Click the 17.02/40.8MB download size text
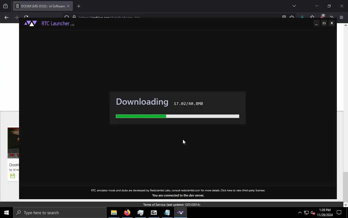 coord(188,104)
